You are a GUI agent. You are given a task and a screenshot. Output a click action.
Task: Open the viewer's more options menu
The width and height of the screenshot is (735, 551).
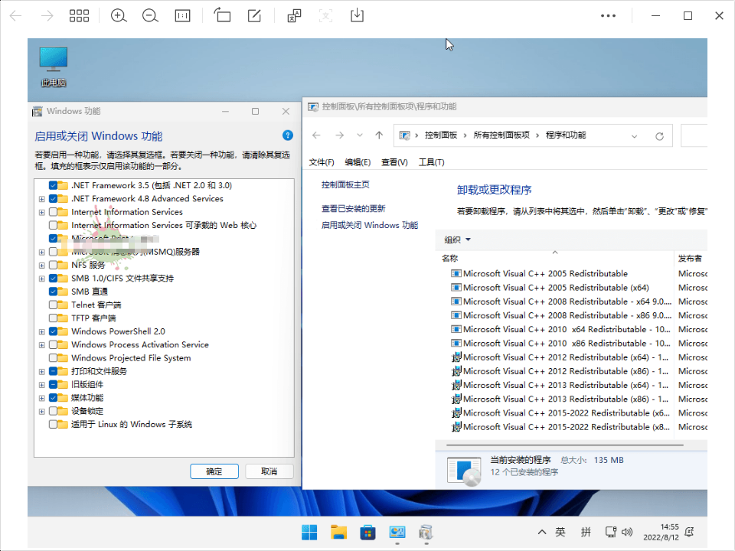[x=608, y=16]
